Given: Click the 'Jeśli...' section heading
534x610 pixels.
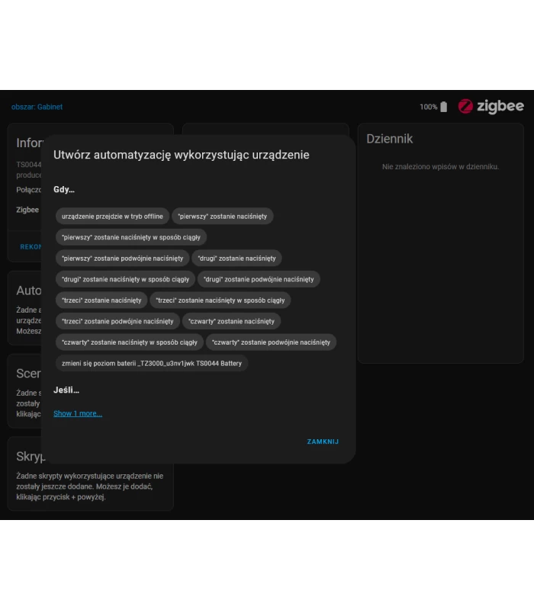Looking at the screenshot, I should (66, 390).
